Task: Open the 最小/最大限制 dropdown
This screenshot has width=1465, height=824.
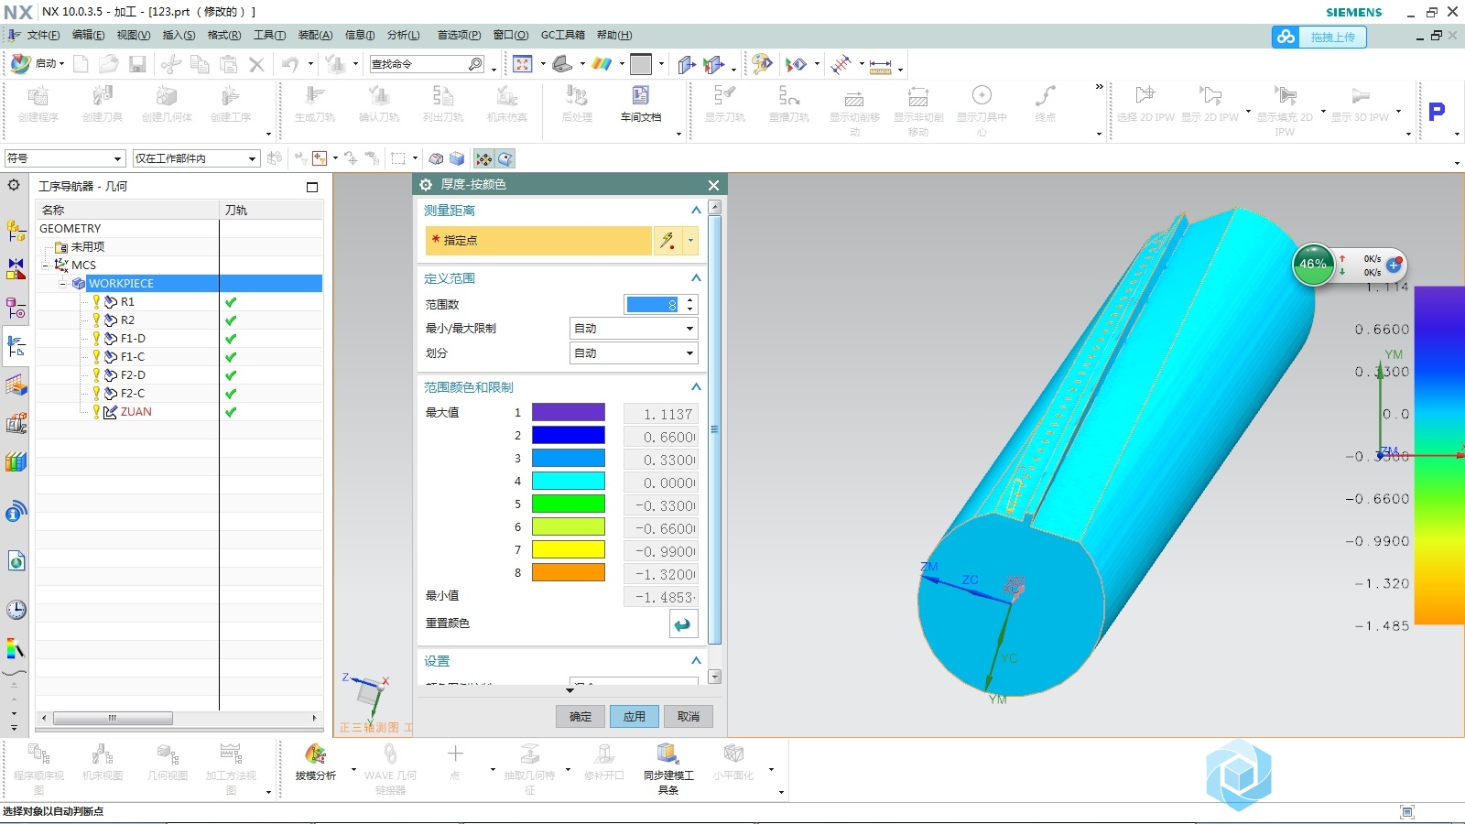Action: coord(634,329)
